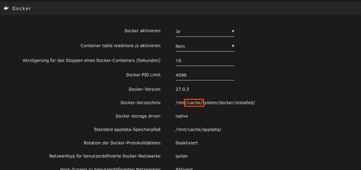This screenshot has height=170, width=361.
Task: Click the 'Netzwerktyp für benutzerdefinierte Docker-Netzwerke:' label
Action: [105, 156]
